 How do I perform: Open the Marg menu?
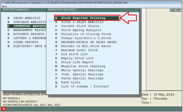pos(4,6)
